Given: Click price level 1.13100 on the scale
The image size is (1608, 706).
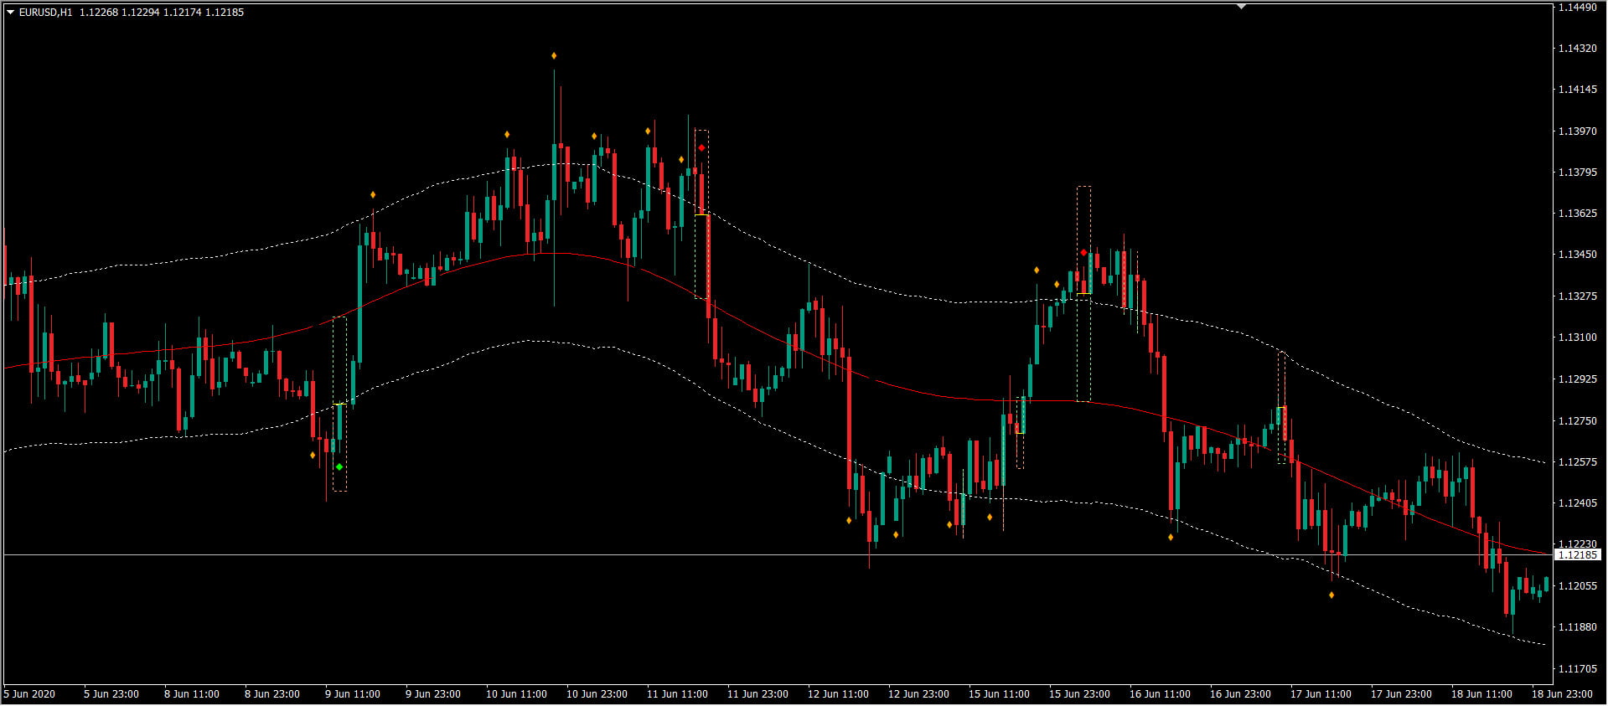Looking at the screenshot, I should coord(1578,338).
